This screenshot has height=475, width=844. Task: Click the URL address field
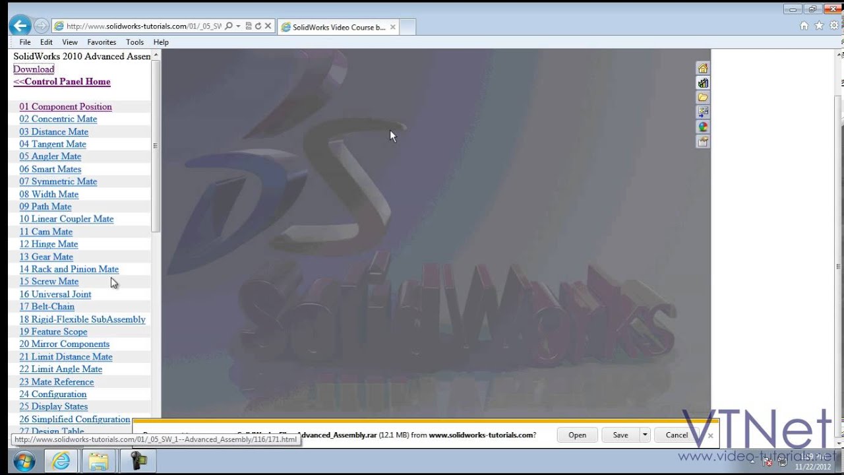[144, 26]
